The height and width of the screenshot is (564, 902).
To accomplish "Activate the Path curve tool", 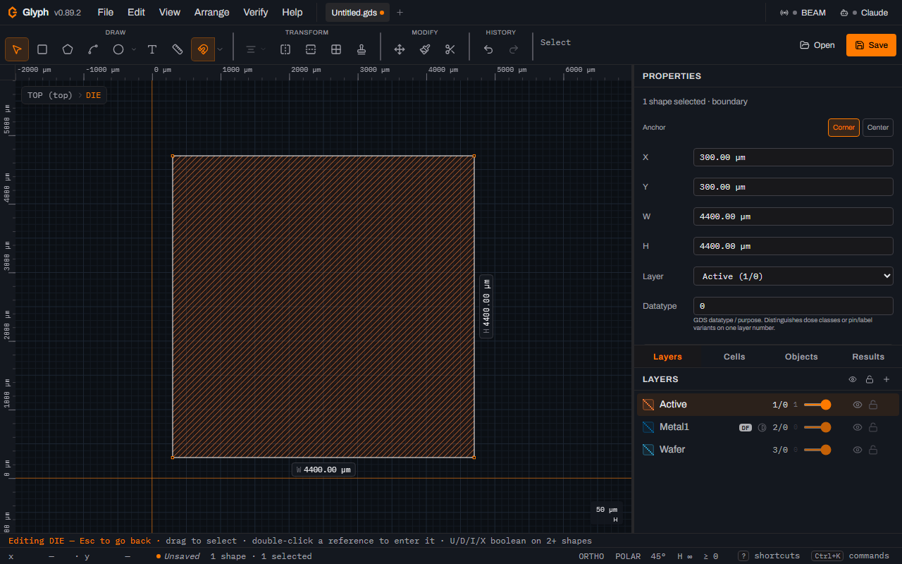I will pyautogui.click(x=93, y=49).
